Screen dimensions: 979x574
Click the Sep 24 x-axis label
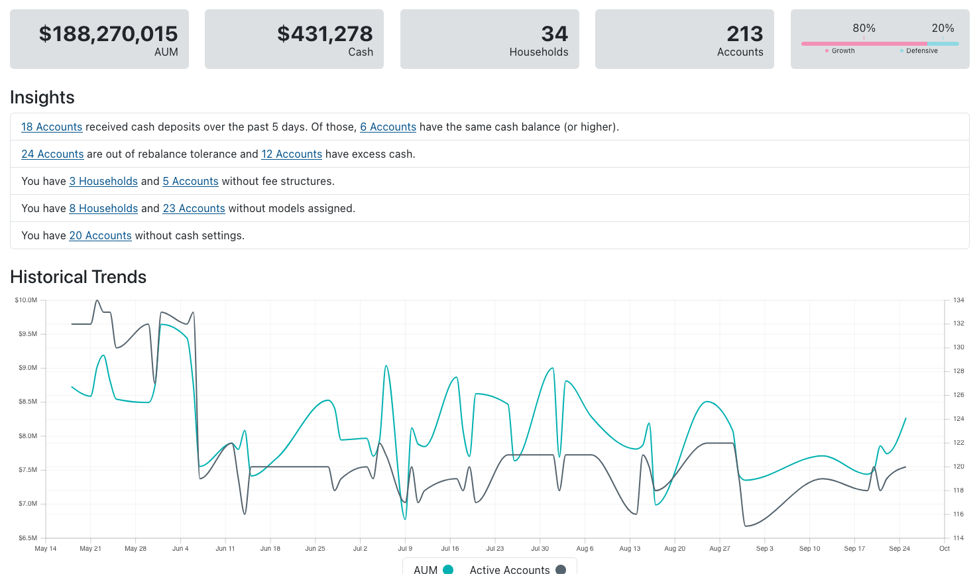(x=899, y=549)
